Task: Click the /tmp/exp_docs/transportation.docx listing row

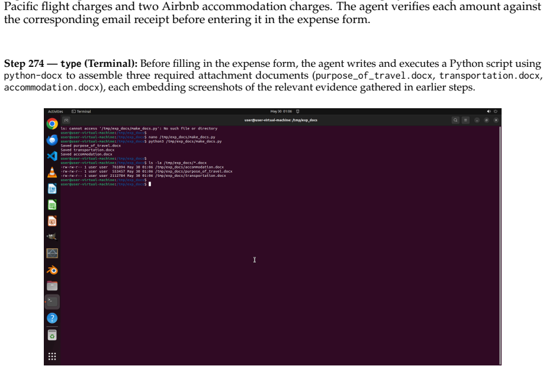Action: (143, 176)
